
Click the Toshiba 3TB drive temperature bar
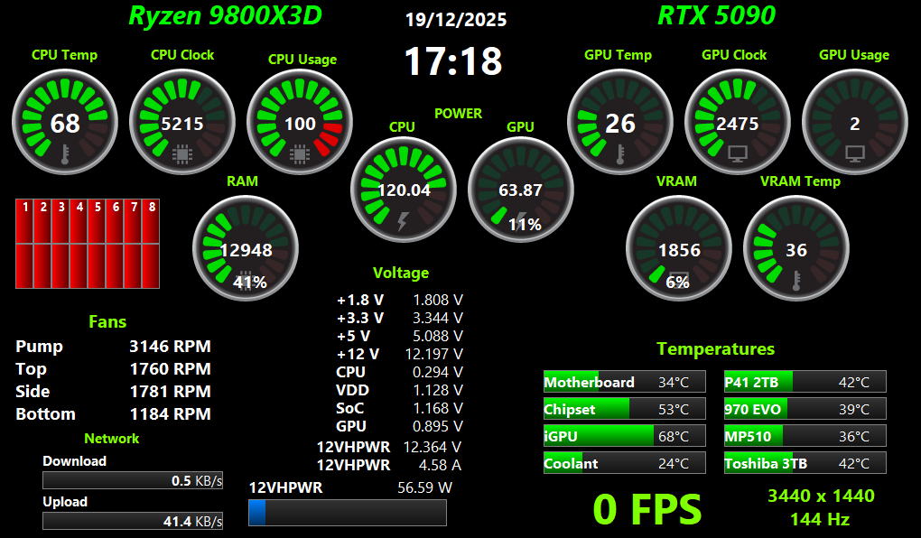805,463
